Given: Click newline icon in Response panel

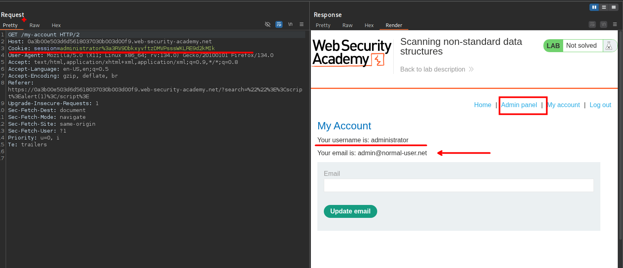Looking at the screenshot, I should [604, 24].
